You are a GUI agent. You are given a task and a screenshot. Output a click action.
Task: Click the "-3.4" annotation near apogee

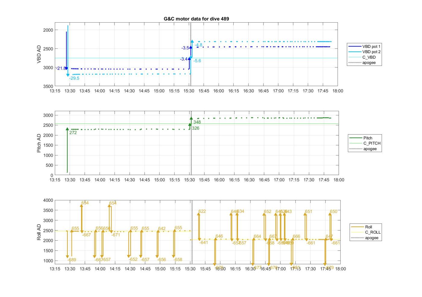pos(184,59)
